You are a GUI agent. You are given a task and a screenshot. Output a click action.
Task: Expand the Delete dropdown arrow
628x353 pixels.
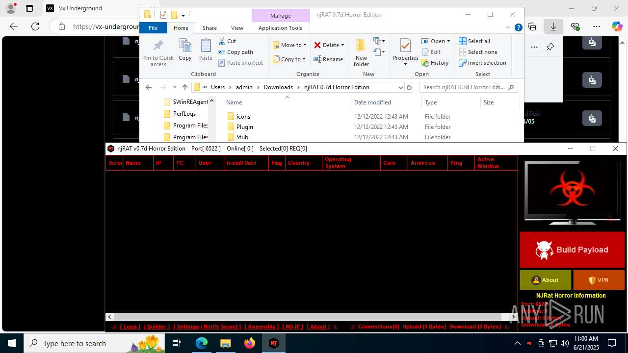pos(342,45)
